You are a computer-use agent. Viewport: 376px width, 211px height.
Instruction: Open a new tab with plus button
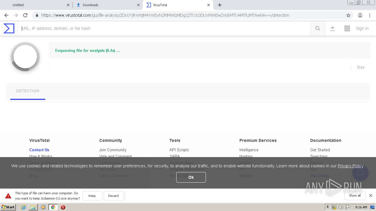[220, 5]
